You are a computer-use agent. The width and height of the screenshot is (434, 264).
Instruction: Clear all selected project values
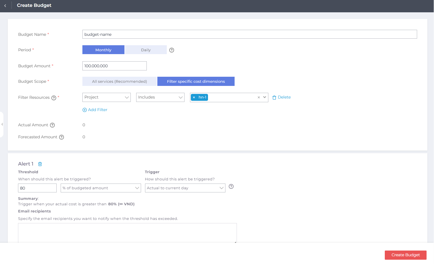259,97
